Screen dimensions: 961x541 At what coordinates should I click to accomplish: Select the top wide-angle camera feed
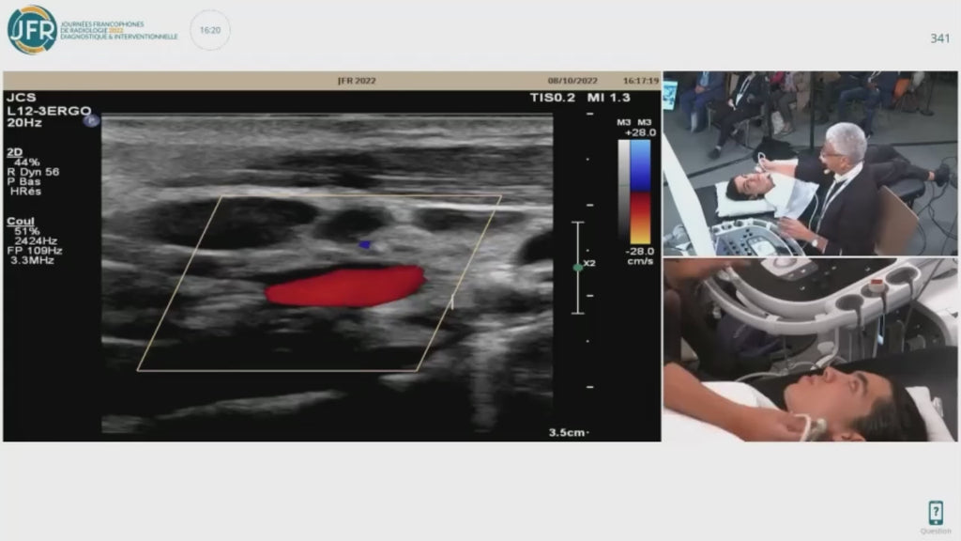coord(810,162)
